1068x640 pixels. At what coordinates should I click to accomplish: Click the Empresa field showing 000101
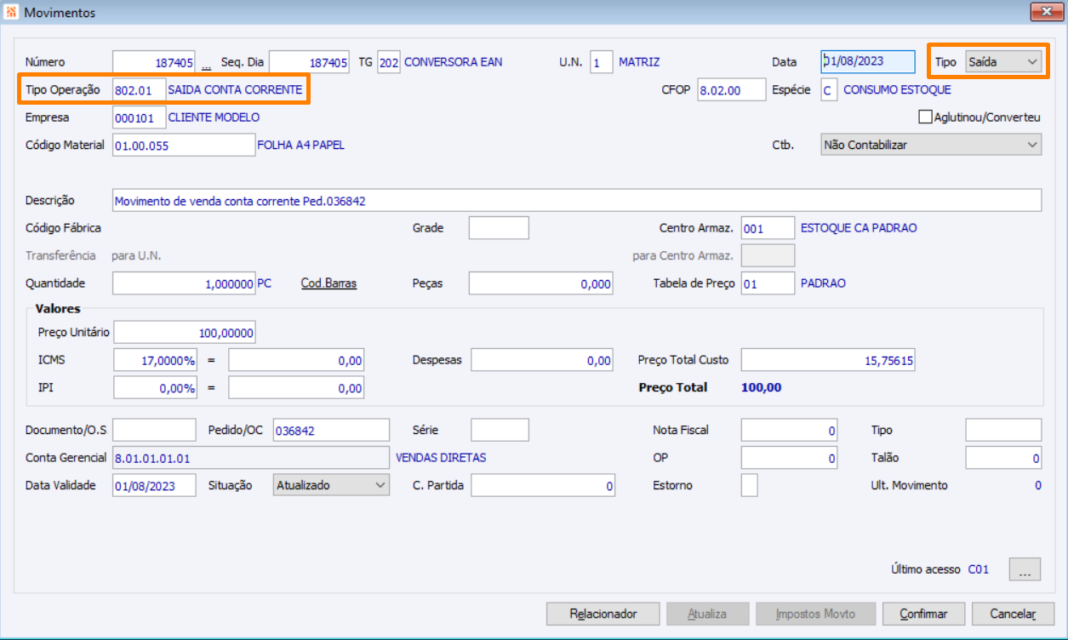pyautogui.click(x=140, y=117)
